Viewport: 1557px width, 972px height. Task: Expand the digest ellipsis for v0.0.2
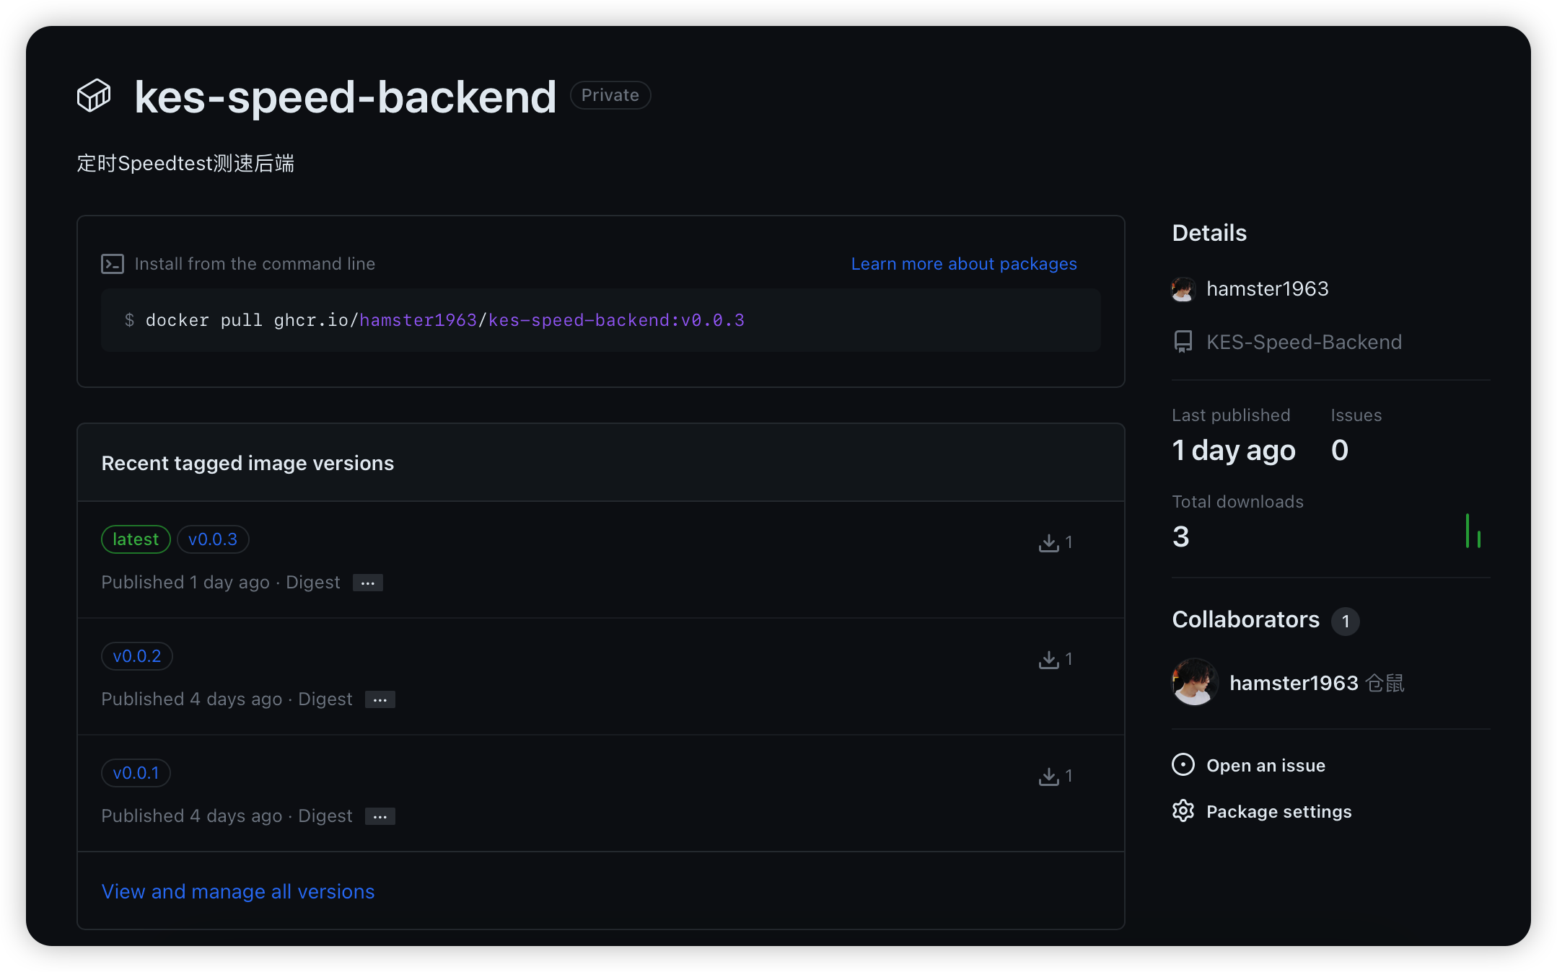(x=380, y=699)
